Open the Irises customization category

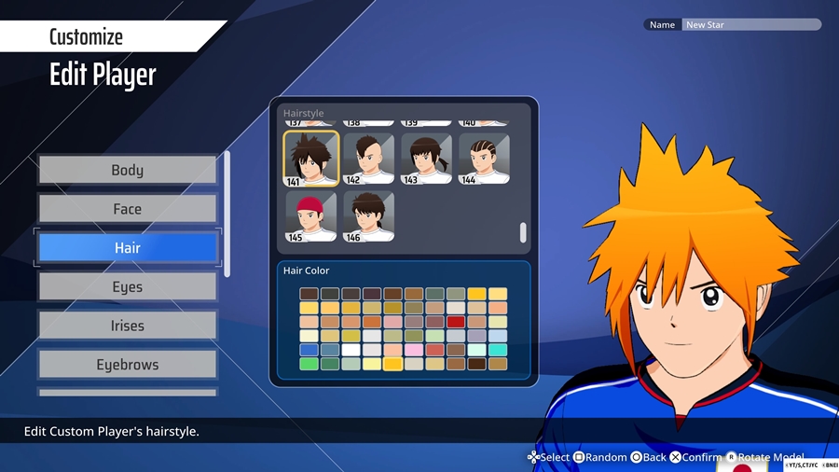tap(128, 326)
